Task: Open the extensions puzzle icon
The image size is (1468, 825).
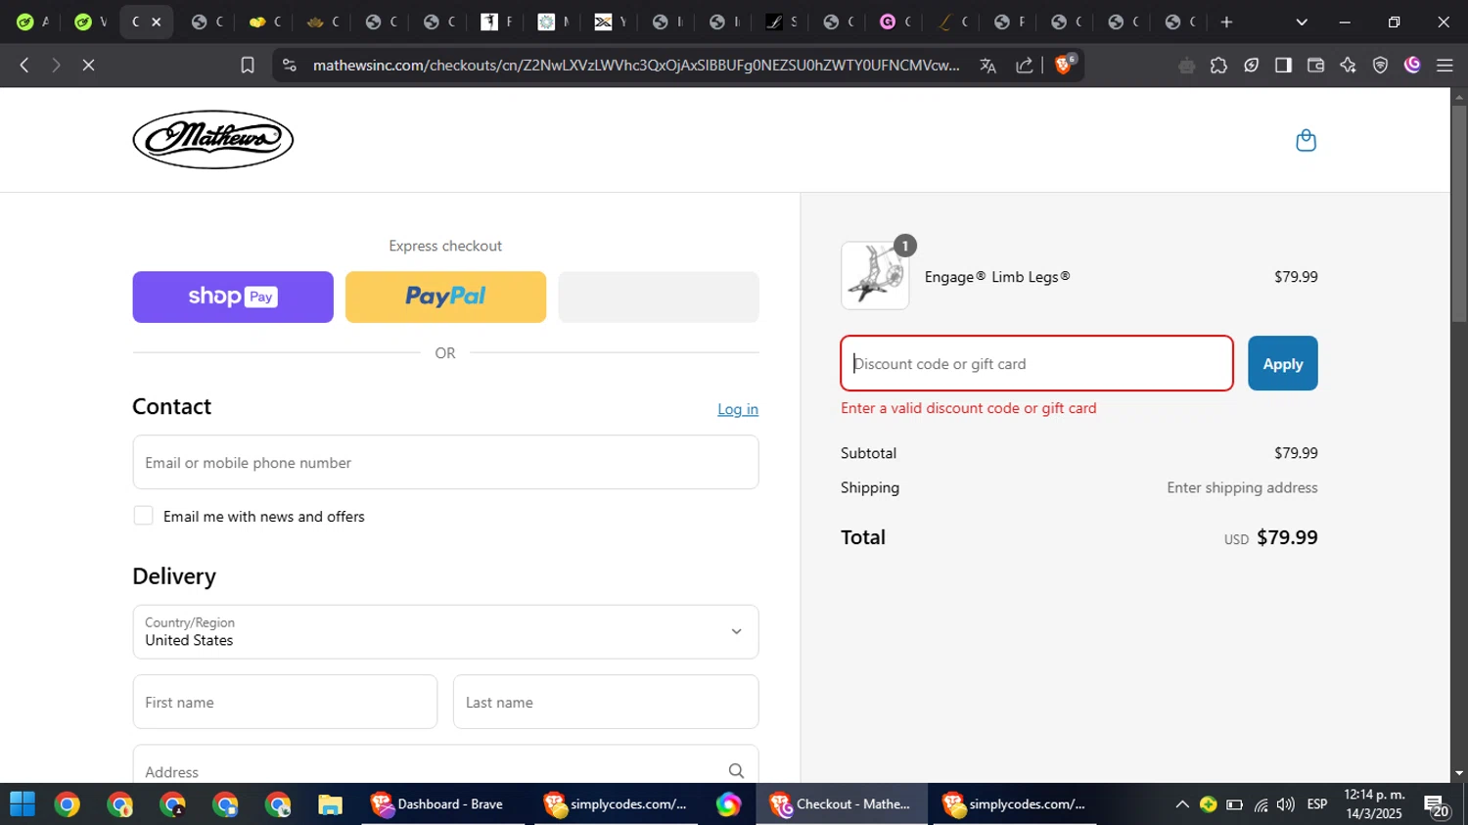Action: click(1218, 66)
